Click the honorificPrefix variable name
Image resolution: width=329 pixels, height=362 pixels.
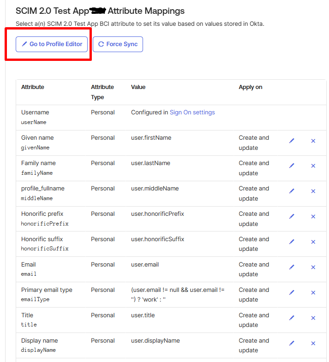point(45,224)
